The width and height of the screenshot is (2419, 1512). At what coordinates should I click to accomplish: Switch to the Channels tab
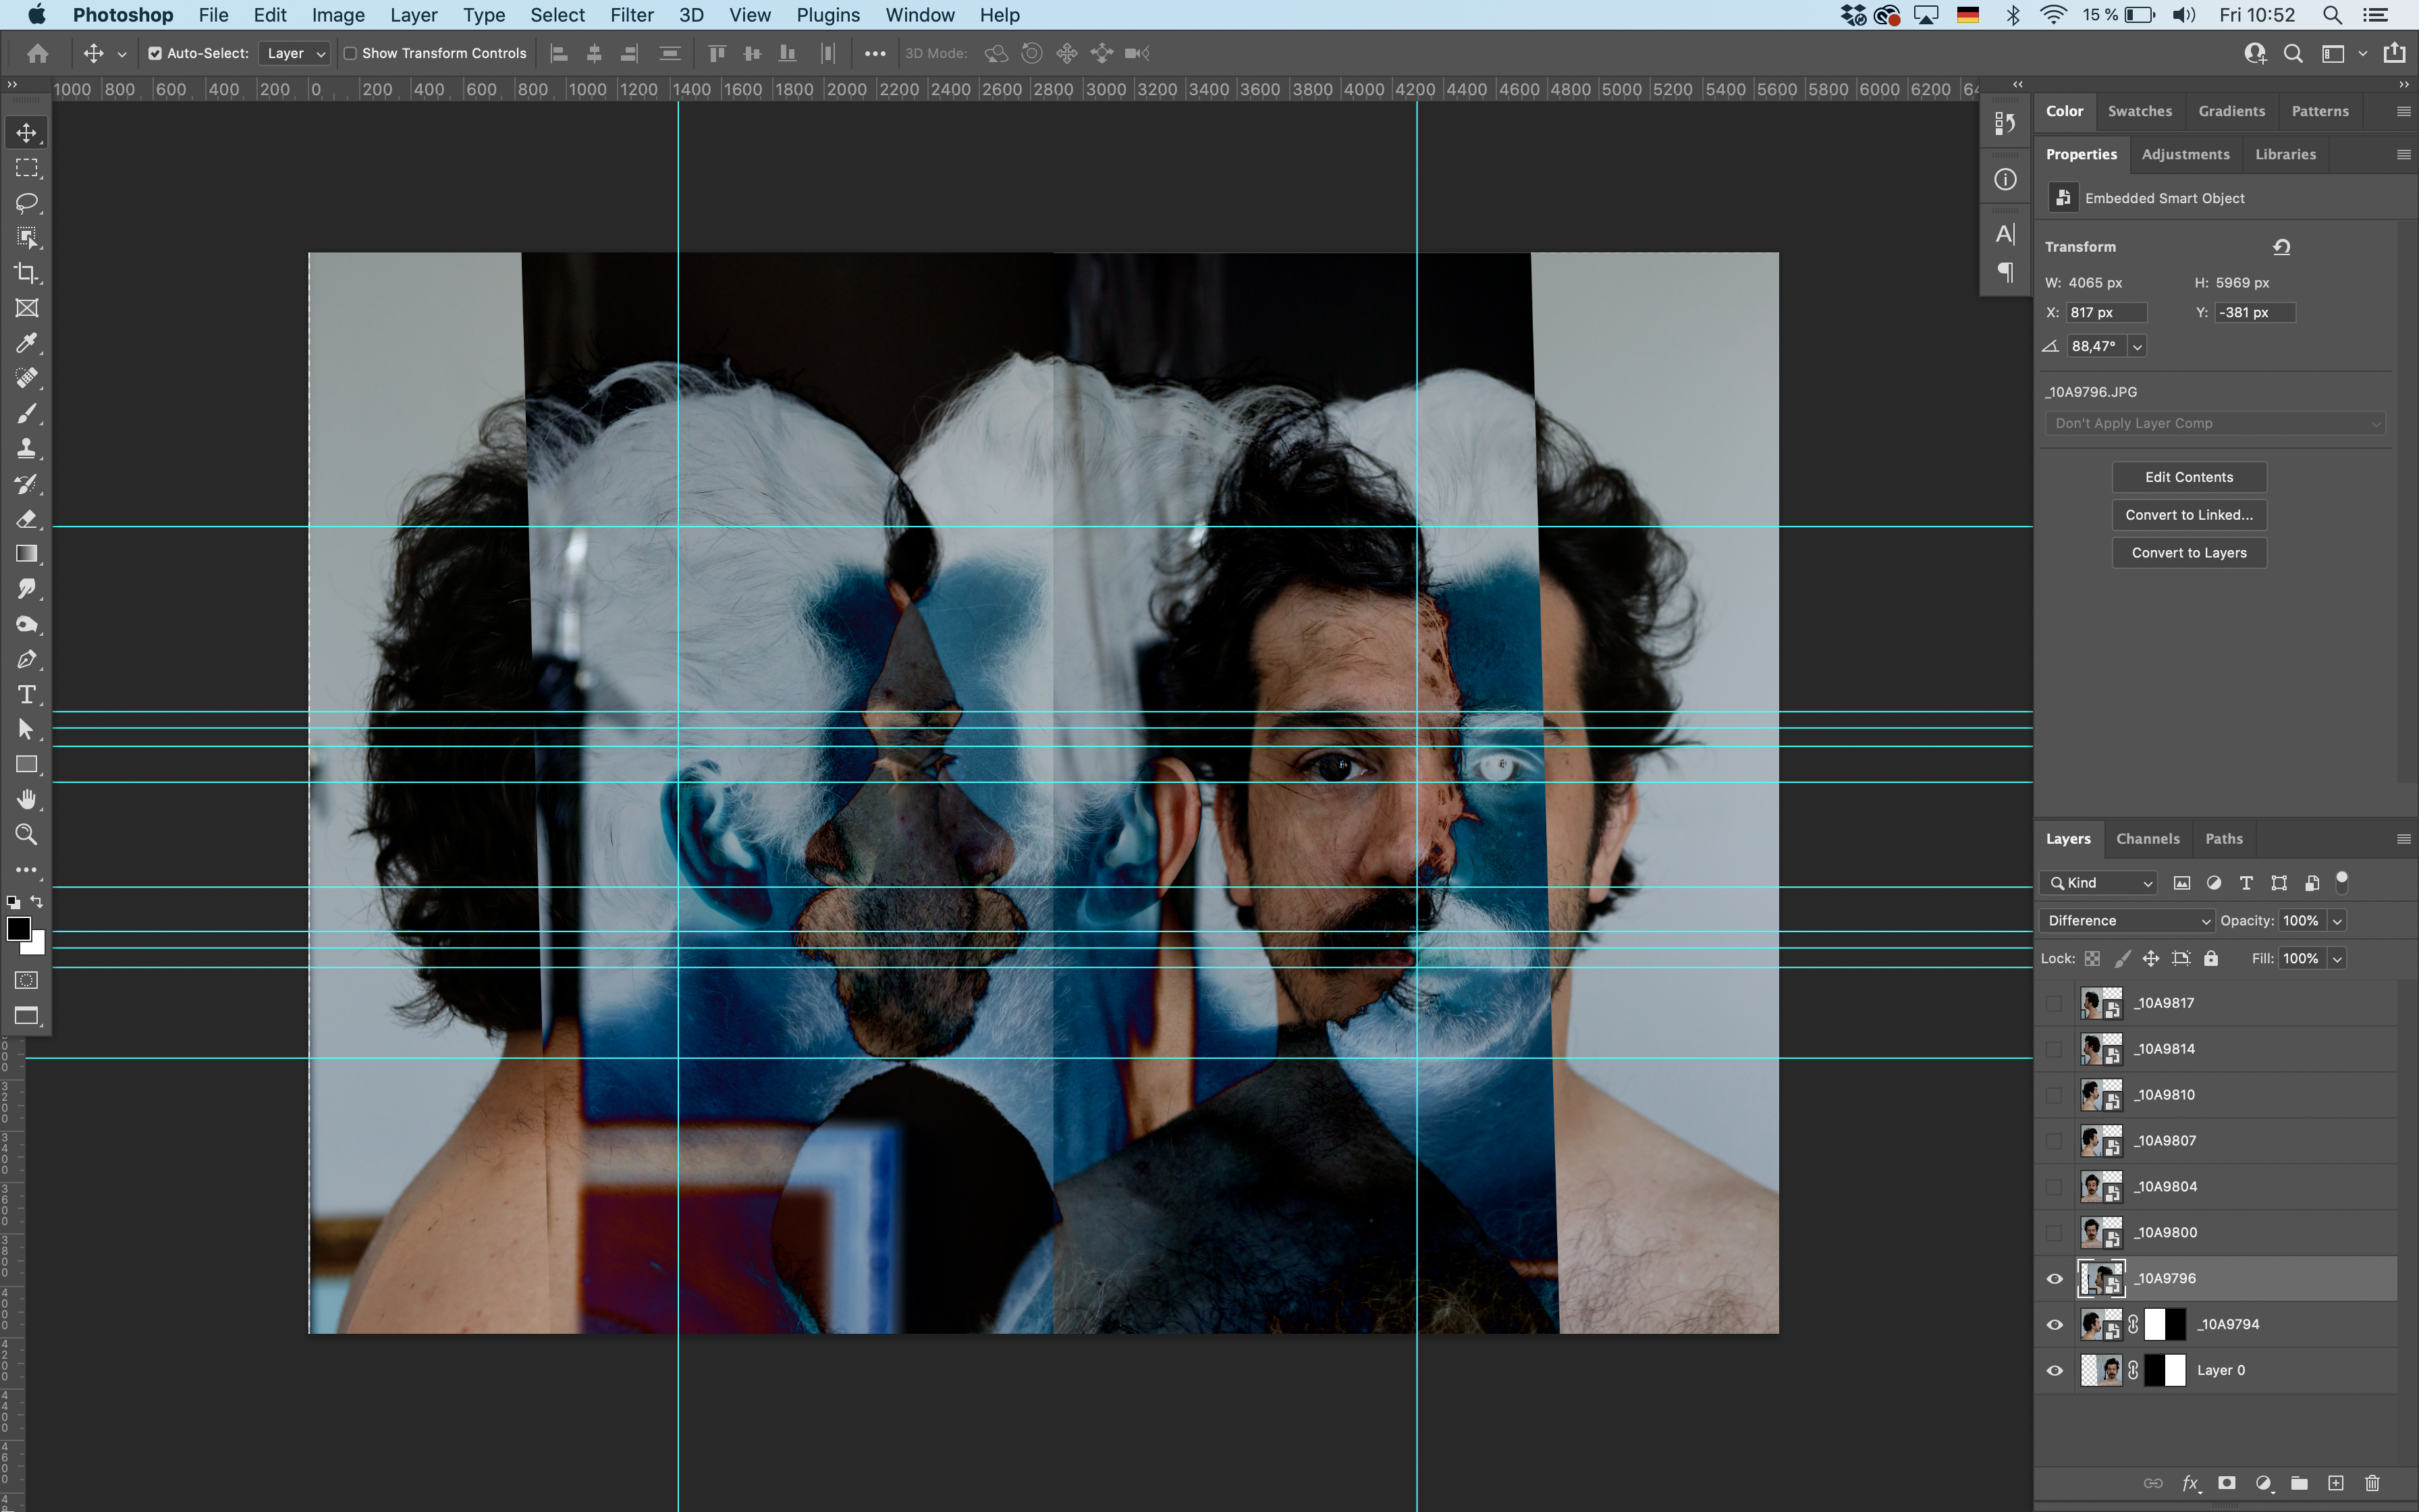tap(2147, 839)
